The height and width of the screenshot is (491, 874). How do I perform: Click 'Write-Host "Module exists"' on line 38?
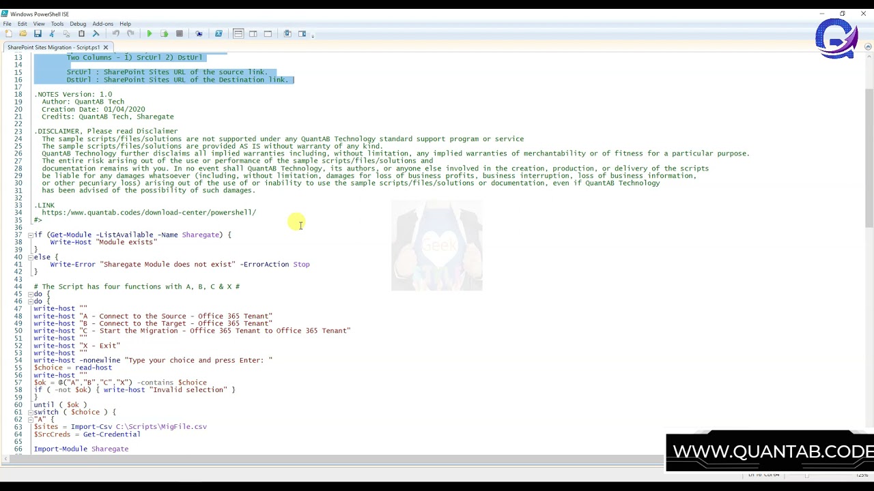[103, 242]
